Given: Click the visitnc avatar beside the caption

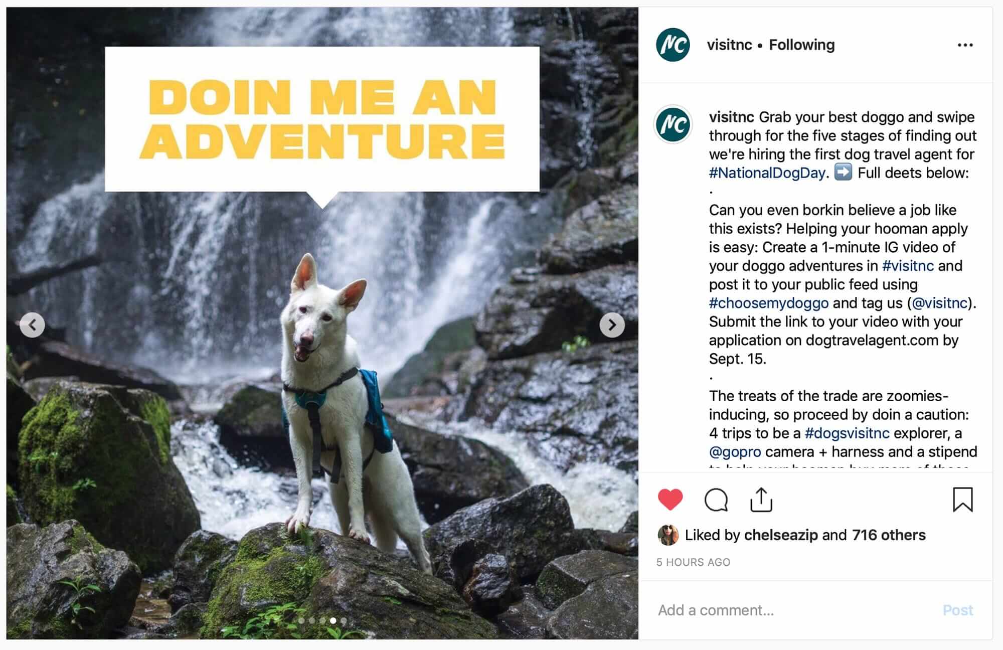Looking at the screenshot, I should (x=673, y=124).
